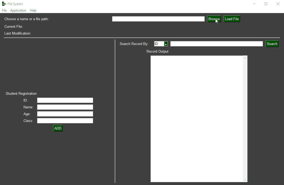
Task: Click the Record Output scrollbar down arrow
Action: (245, 180)
